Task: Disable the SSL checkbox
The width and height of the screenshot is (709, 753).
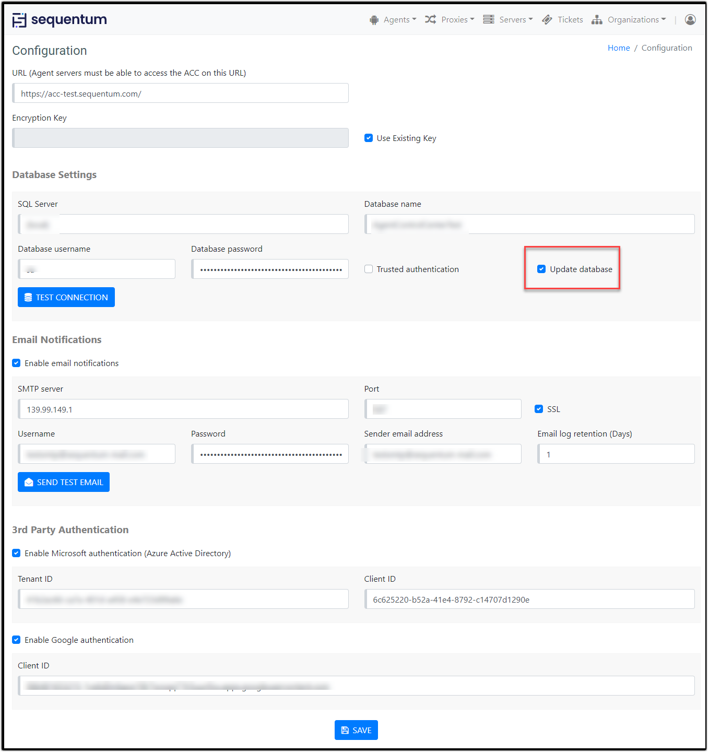Action: (539, 409)
